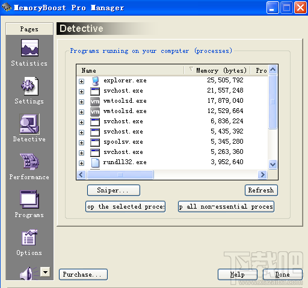Sort by Memory (bytes) column header
This screenshot has height=288, width=308.
[x=217, y=70]
